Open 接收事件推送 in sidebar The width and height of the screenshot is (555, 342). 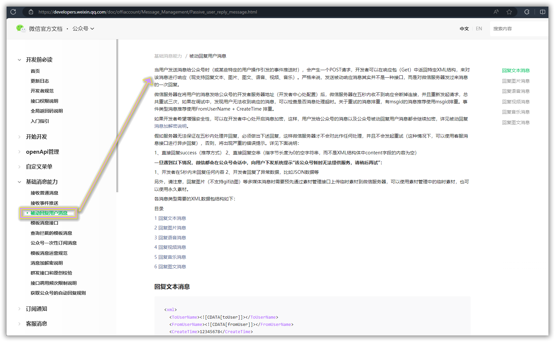point(44,203)
